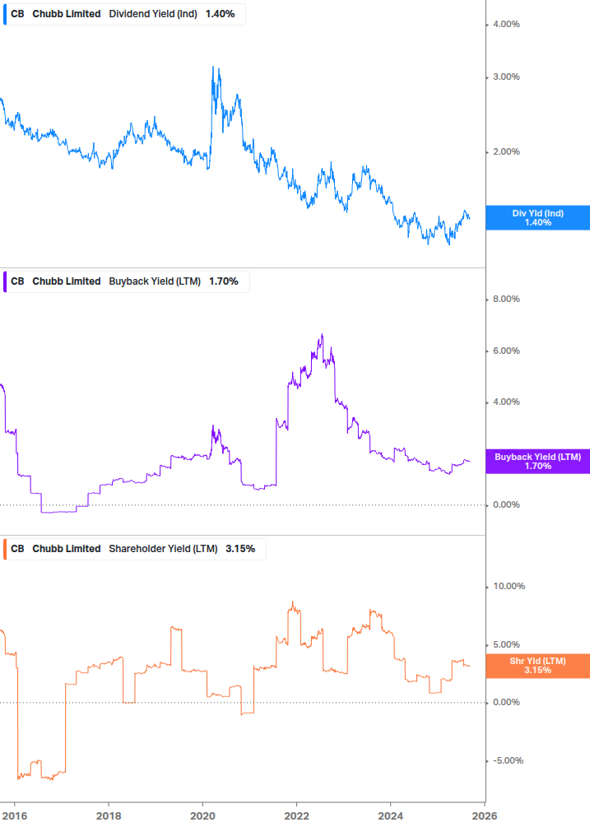Click the 2026 label on the time axis
Viewport: 590px width, 827px height.
click(484, 816)
